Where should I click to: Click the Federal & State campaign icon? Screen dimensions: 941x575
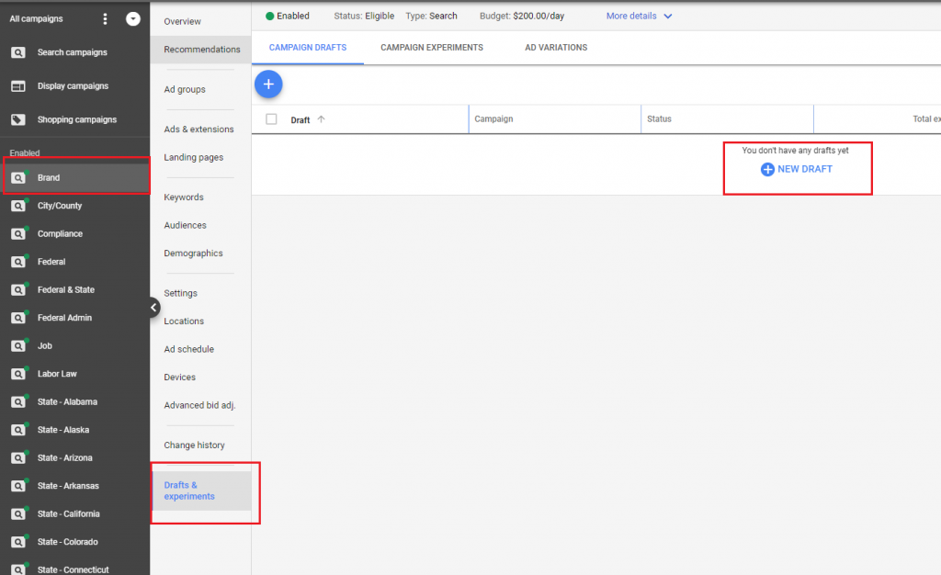[18, 290]
